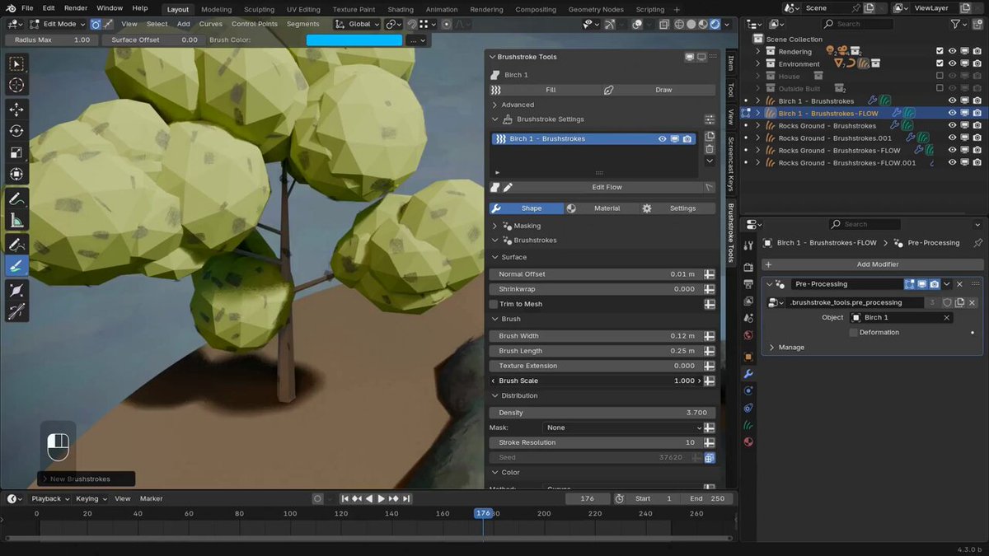This screenshot has width=989, height=556.
Task: Click the Density slider field
Action: pyautogui.click(x=602, y=413)
